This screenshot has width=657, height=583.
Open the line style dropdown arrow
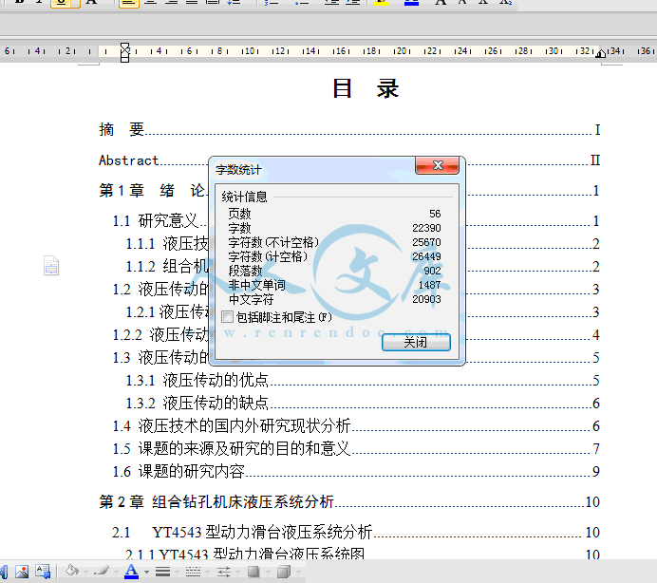(x=178, y=572)
